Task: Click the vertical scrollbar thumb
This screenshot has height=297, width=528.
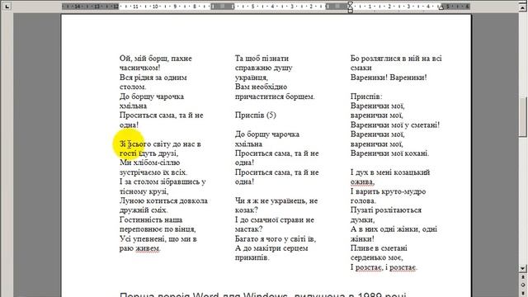Action: [522, 117]
